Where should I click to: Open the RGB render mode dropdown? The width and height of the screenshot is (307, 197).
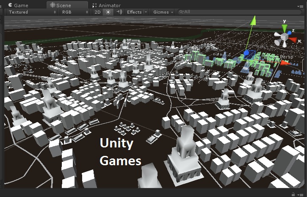[75, 12]
